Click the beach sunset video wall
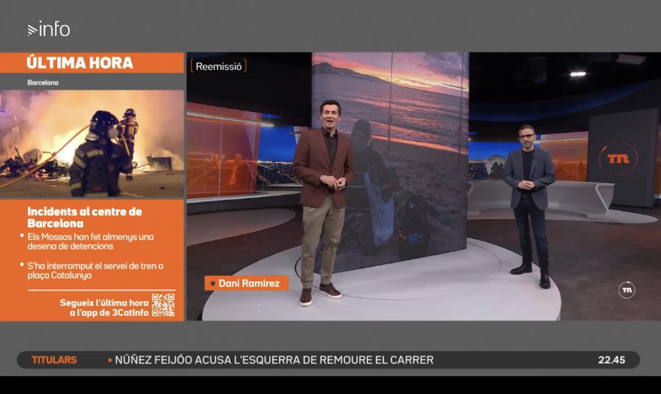This screenshot has width=661, height=394. (390, 160)
